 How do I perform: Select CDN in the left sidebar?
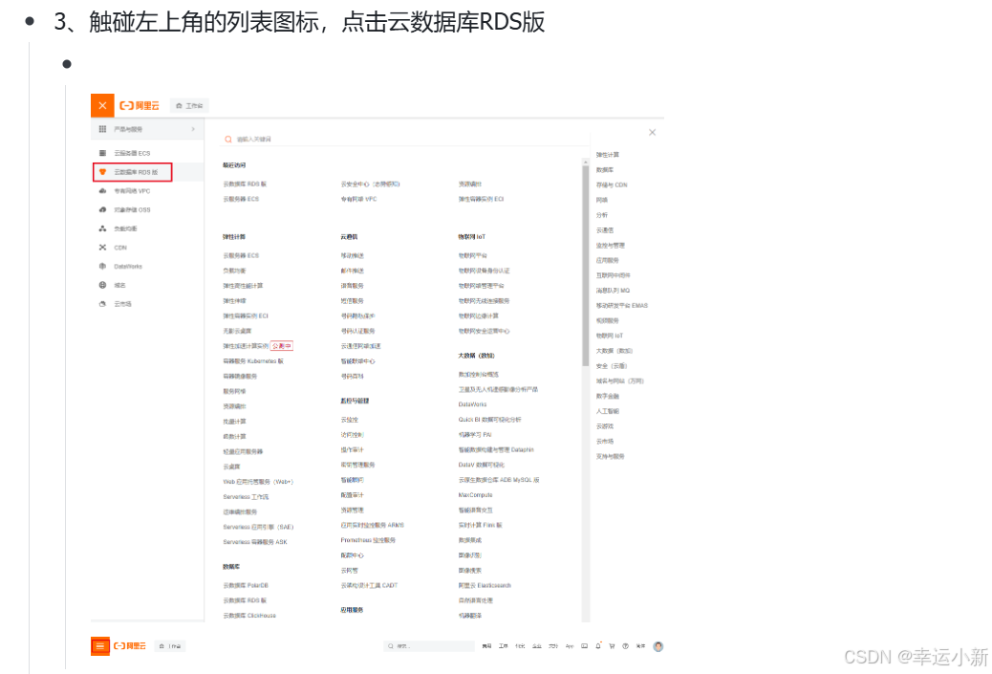click(120, 248)
